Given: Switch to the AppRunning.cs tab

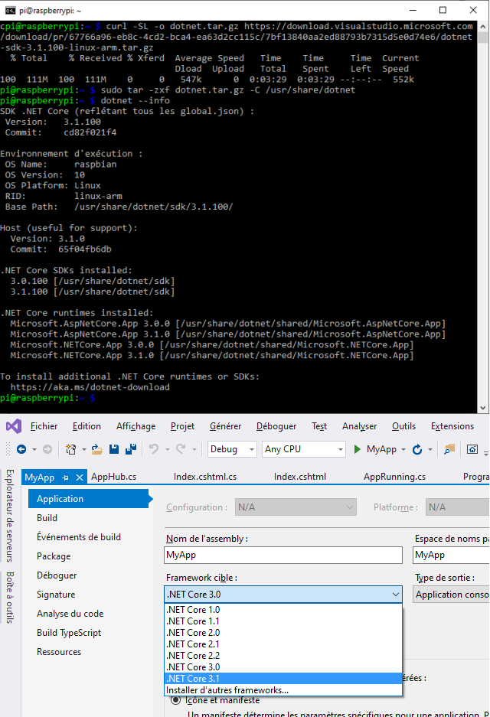Looking at the screenshot, I should pos(394,477).
